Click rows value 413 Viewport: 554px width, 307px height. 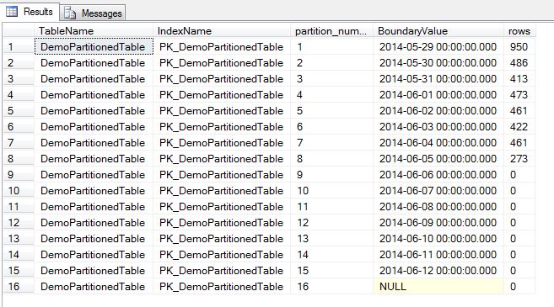tap(519, 78)
